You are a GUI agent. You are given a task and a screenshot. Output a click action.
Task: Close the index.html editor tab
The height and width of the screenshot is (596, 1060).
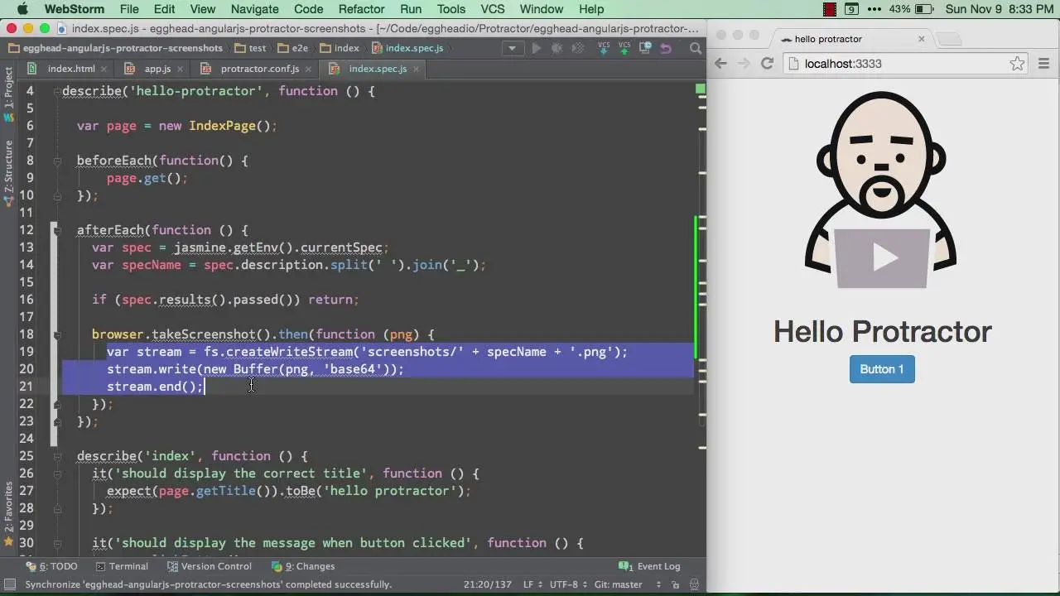tap(103, 70)
